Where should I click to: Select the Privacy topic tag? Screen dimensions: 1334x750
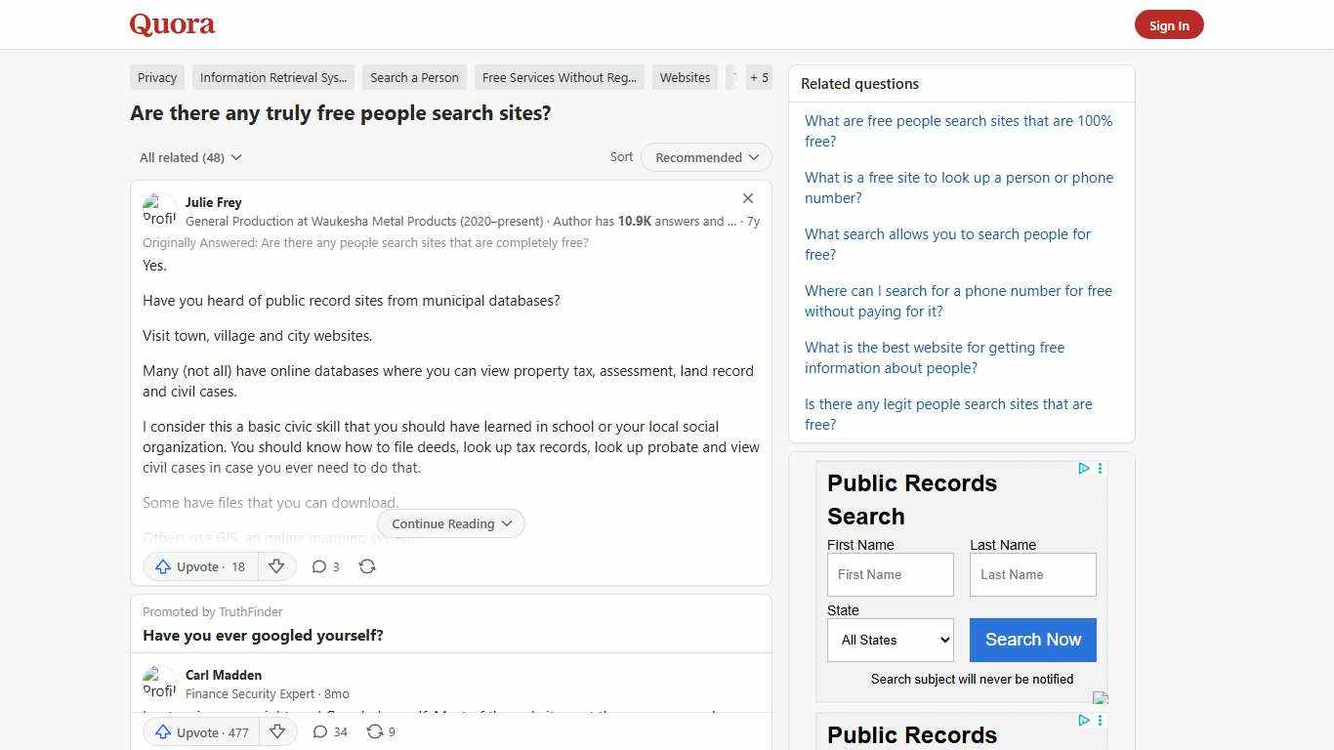click(x=156, y=77)
